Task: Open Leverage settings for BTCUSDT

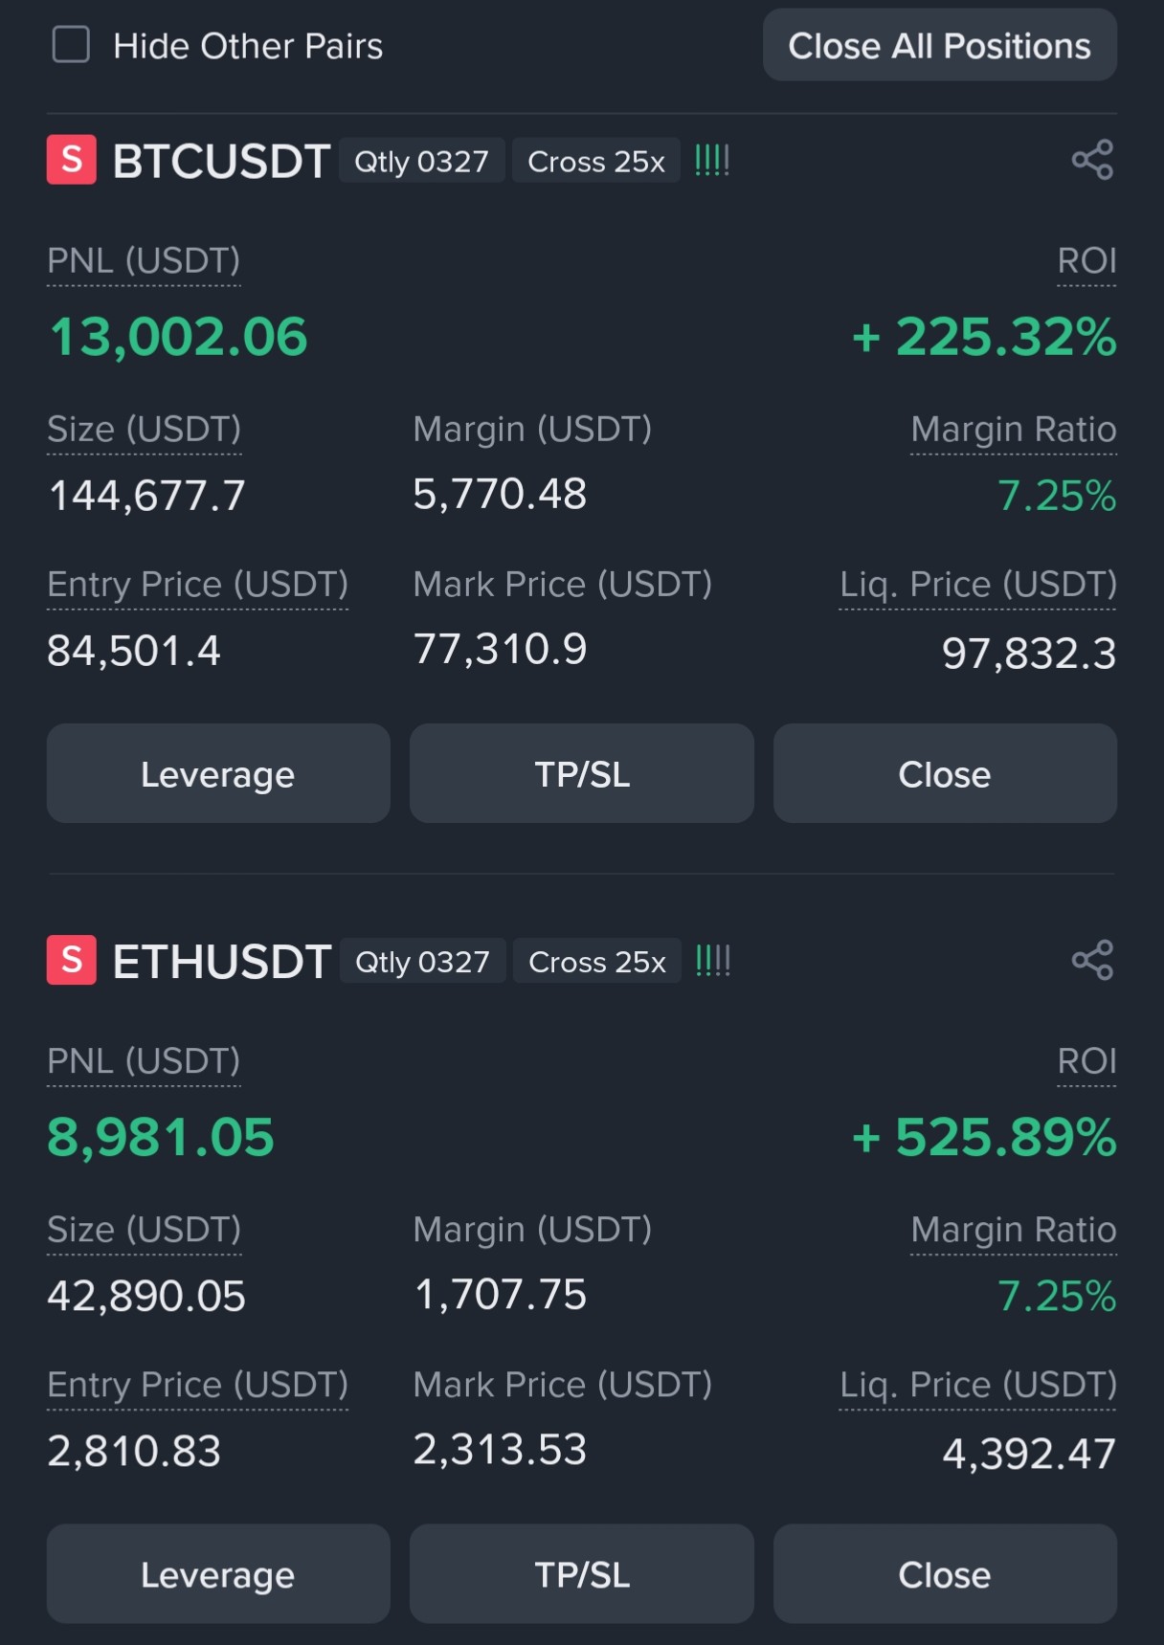Action: tap(218, 773)
